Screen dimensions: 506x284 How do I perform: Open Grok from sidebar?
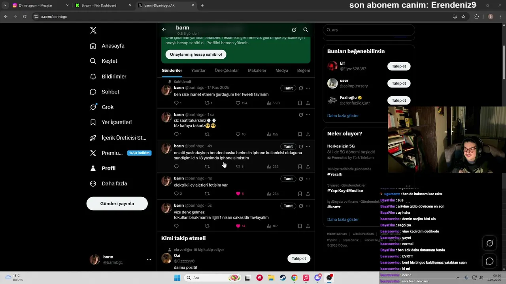(102, 107)
